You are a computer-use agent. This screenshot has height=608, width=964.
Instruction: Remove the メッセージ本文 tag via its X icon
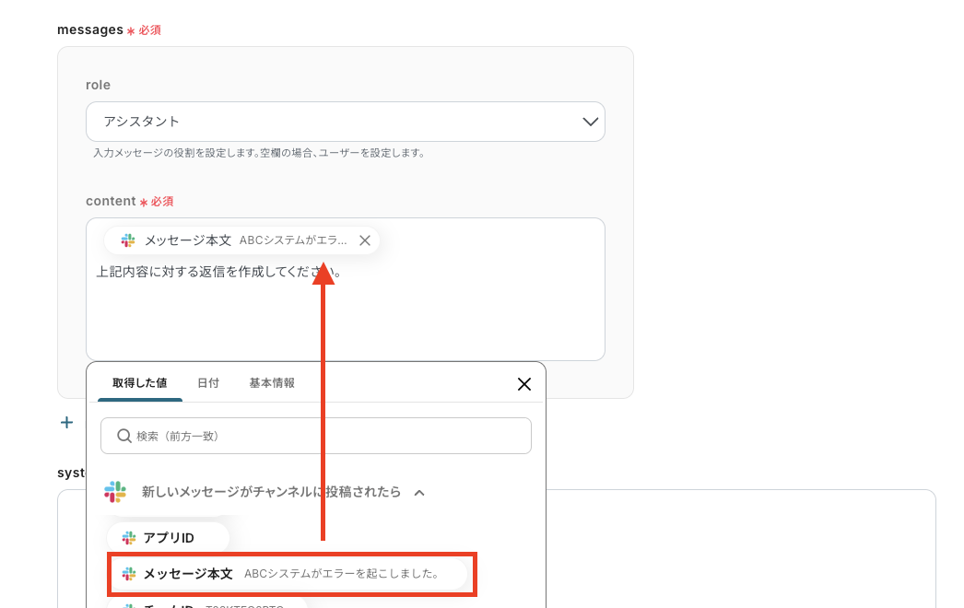tap(364, 240)
